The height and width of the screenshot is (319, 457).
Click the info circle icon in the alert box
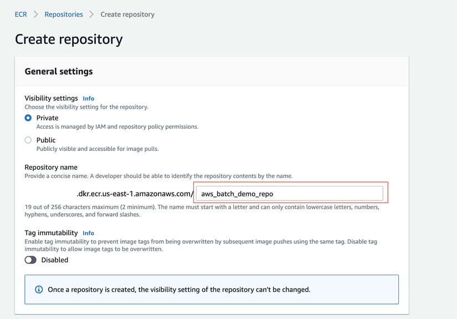click(39, 290)
